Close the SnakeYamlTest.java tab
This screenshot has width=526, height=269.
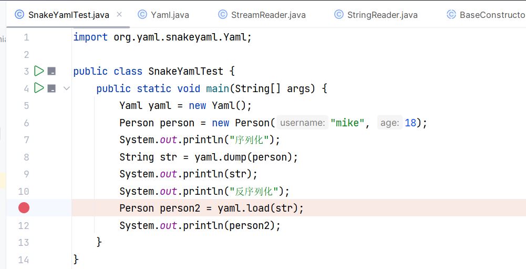pos(119,14)
